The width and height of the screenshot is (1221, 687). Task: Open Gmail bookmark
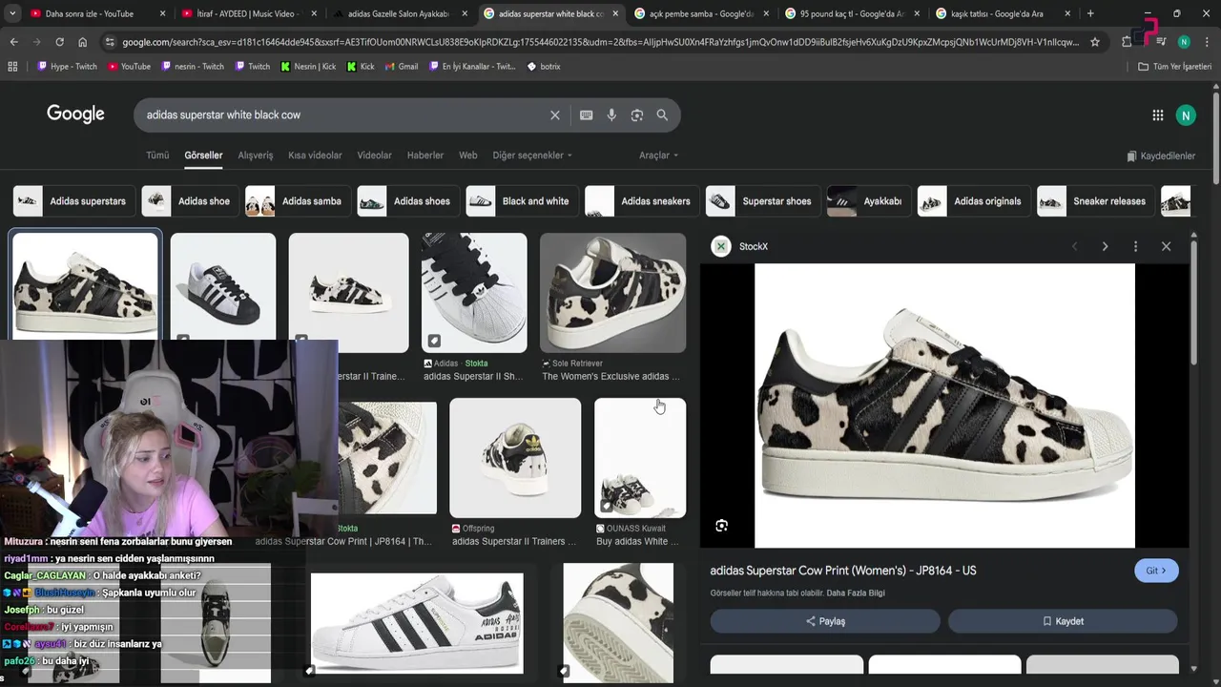400,67
